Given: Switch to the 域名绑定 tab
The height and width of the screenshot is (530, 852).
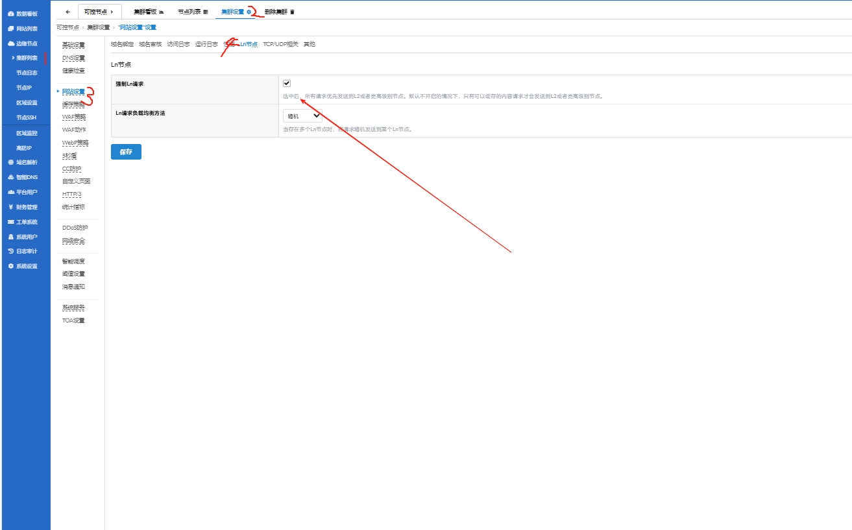Looking at the screenshot, I should coord(122,44).
